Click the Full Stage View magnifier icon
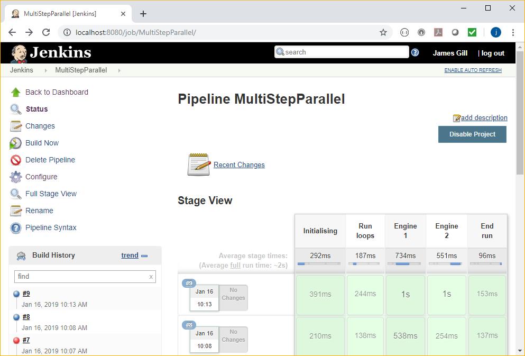 click(x=16, y=194)
